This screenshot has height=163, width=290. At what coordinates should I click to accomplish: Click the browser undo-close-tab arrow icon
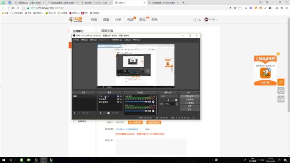[282, 8]
